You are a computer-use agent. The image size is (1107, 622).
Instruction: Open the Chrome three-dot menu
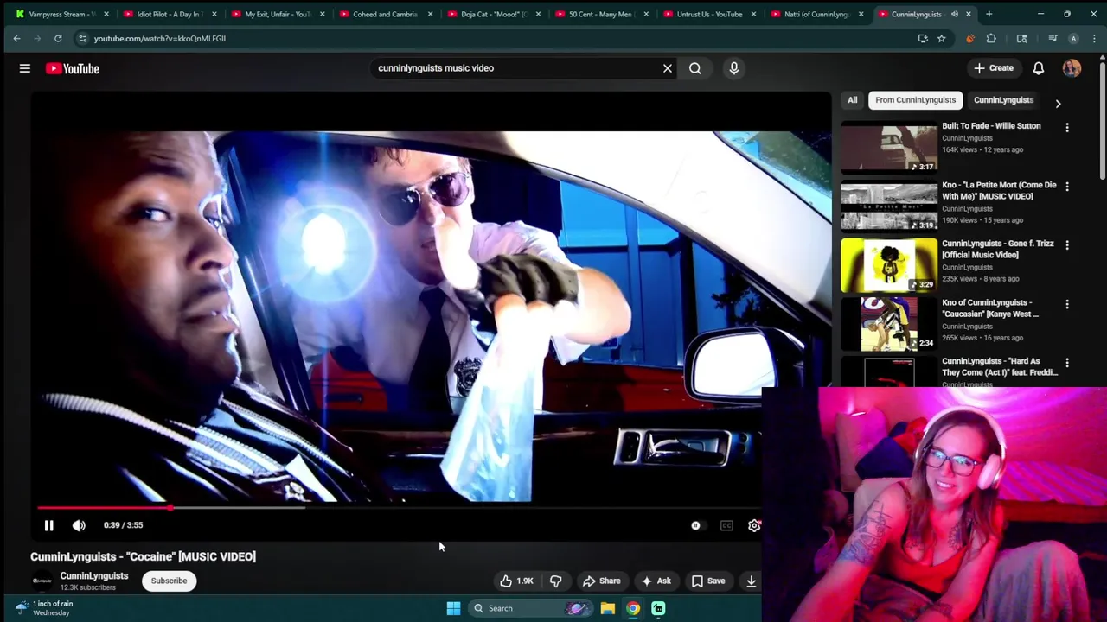click(x=1094, y=38)
